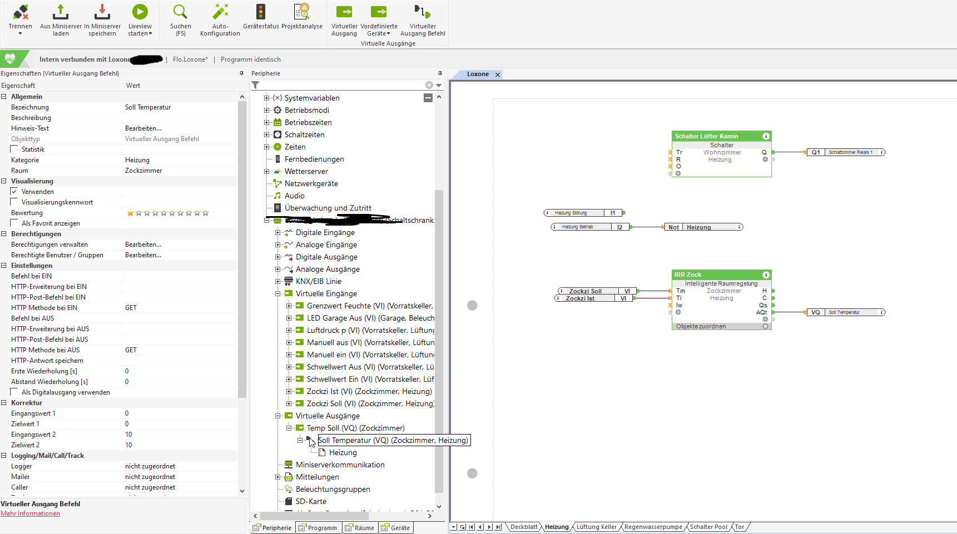Run Auto-Konfiguration wizard

tap(220, 12)
